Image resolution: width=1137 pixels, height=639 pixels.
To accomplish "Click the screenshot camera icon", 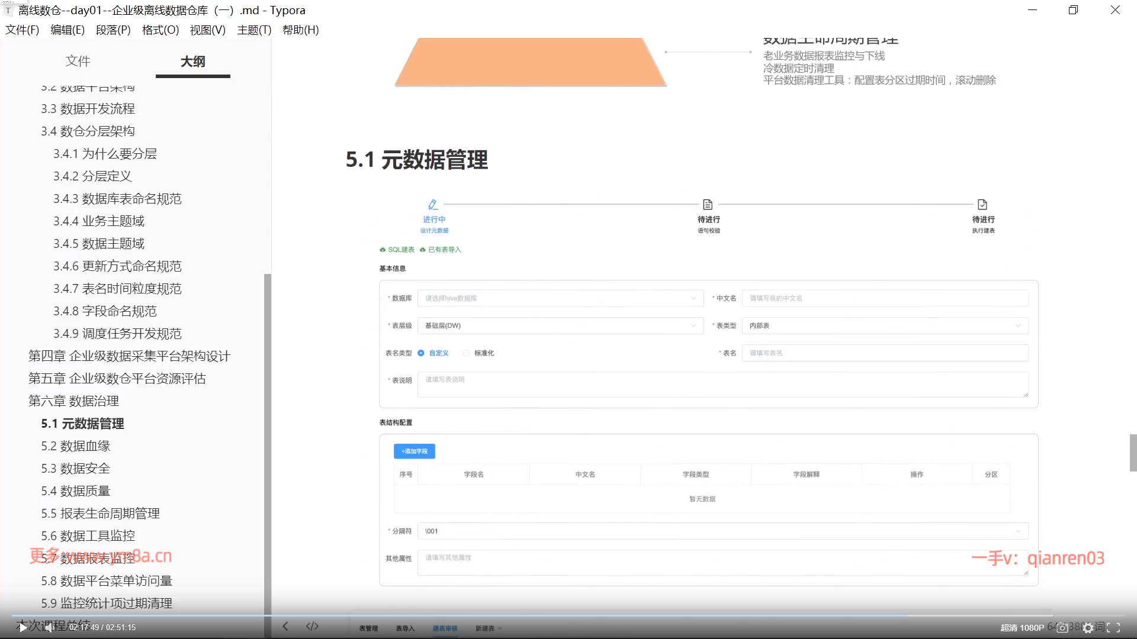I will [x=1062, y=628].
